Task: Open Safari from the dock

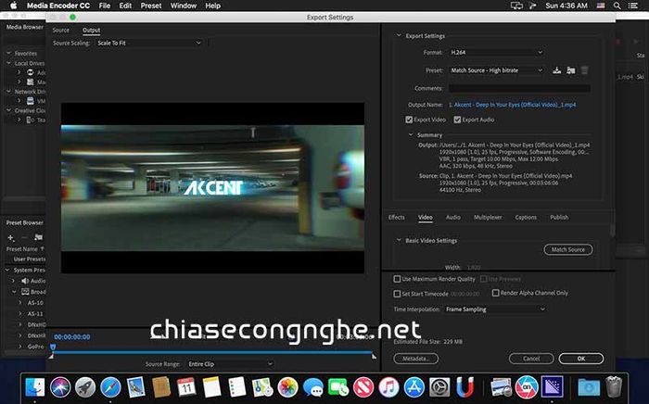Action: (x=110, y=387)
